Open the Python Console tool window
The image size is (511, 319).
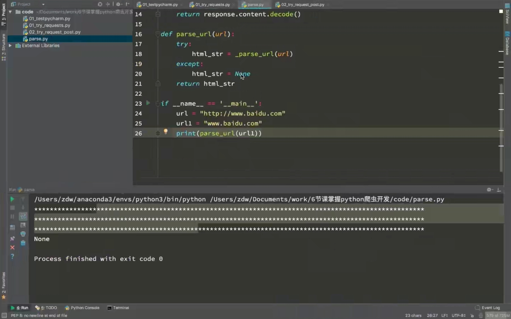tap(82, 308)
